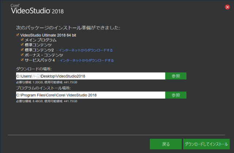Toggle the 標準コンテンツ checkbox
234x153 pixels.
click(x=22, y=45)
